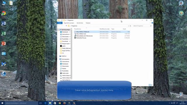The height and width of the screenshot is (105, 187).
Task: Select Glary Utilities 5 Raktas.txt file
Action: pyautogui.click(x=102, y=32)
